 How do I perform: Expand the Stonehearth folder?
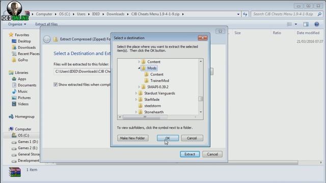136,112
